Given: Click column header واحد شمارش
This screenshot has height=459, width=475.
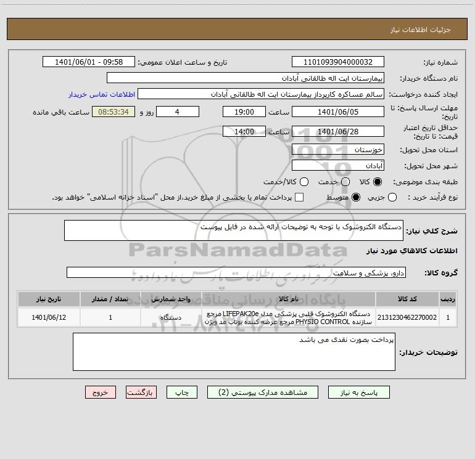Looking at the screenshot, I should point(171,299).
